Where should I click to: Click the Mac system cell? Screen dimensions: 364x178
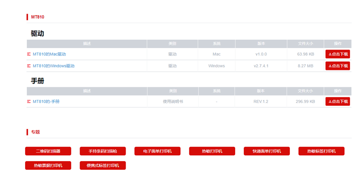[x=217, y=54]
